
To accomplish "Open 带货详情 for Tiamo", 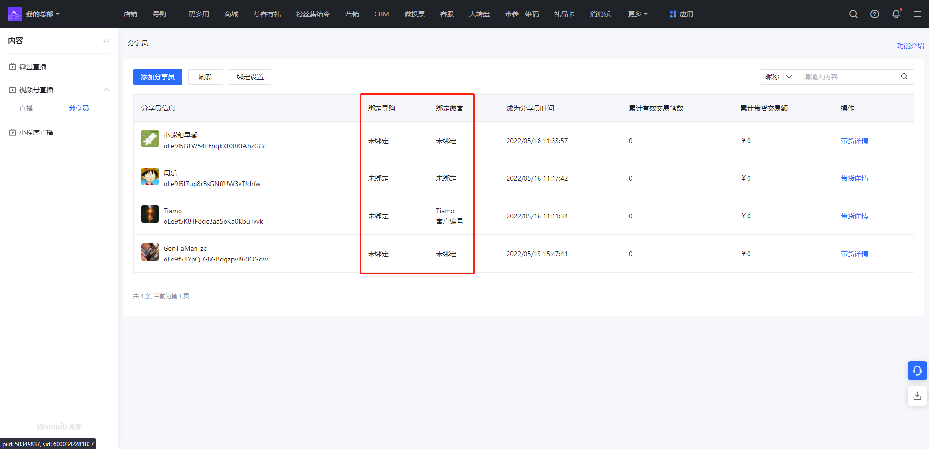I will coord(854,216).
